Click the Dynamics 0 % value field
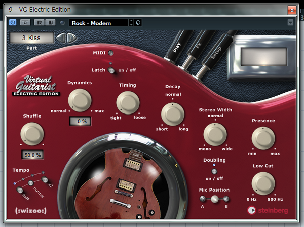Screen dimensions: 304x227 [80, 121]
